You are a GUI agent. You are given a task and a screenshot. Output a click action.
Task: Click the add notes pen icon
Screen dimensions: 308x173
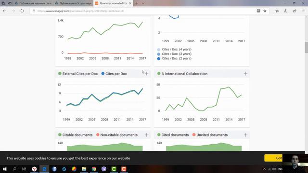tap(285, 11)
